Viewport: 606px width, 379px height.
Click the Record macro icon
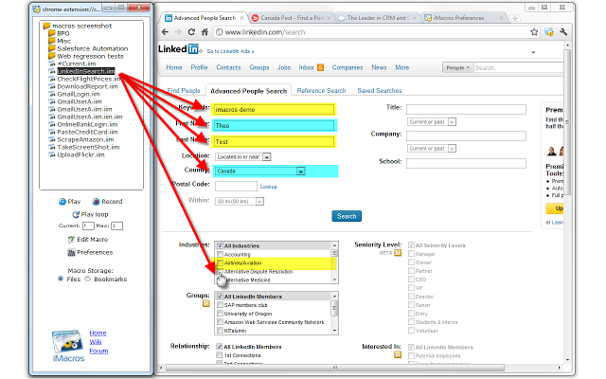point(94,202)
